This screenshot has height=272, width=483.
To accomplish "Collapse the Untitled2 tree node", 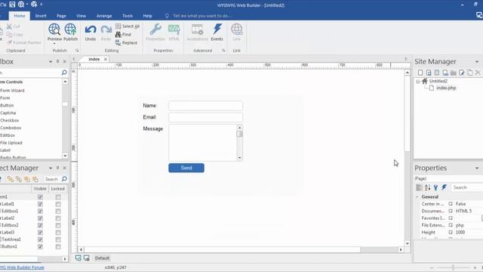I will (x=417, y=82).
